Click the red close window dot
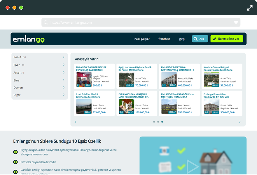 pyautogui.click(x=8, y=8)
